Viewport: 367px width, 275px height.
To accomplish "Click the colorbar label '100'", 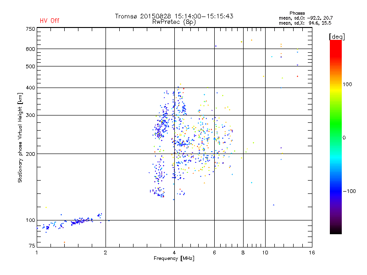I will point(347,84).
